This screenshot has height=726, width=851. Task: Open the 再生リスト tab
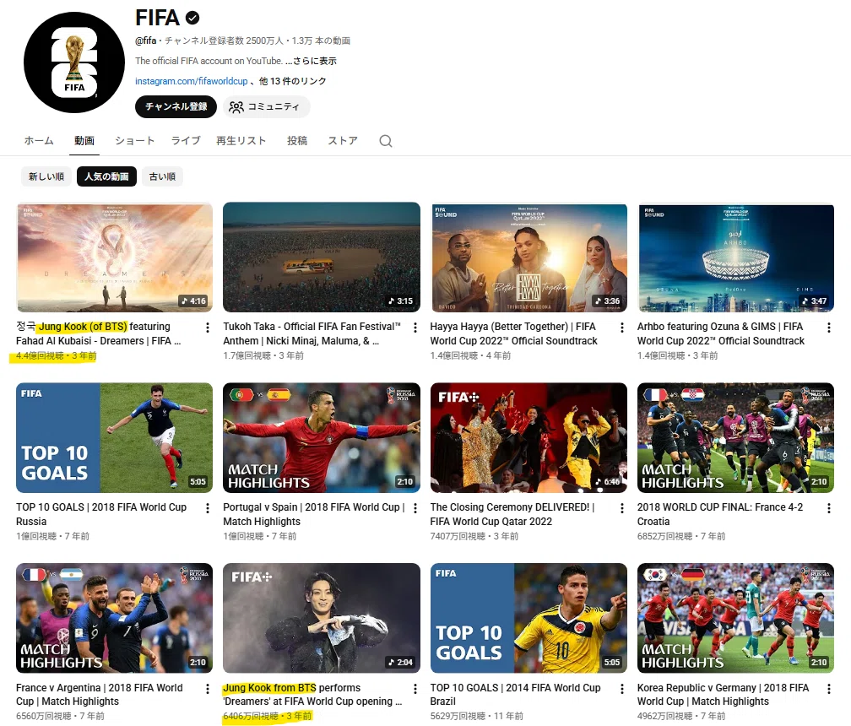coord(241,141)
